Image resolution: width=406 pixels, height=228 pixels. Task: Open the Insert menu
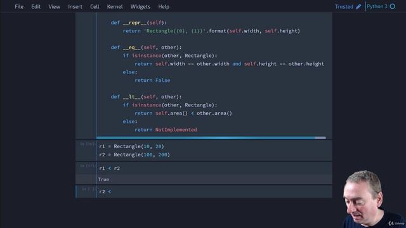75,7
